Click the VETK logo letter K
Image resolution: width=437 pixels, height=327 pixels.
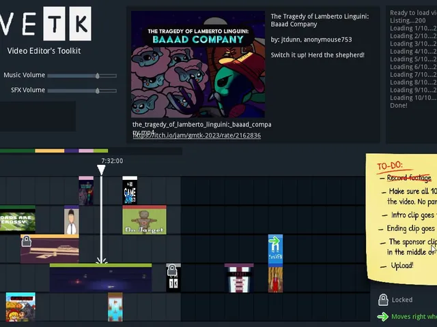pos(81,24)
